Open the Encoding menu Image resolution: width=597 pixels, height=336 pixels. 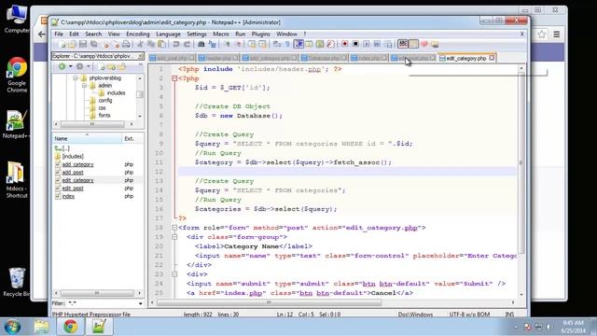tap(138, 34)
